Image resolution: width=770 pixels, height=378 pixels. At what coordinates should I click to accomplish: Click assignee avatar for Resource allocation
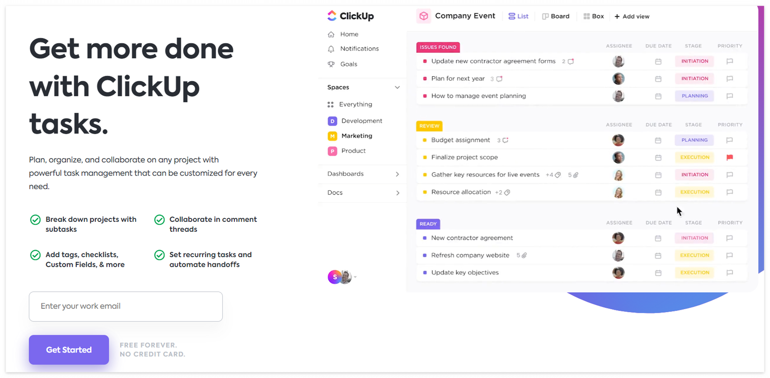[618, 192]
